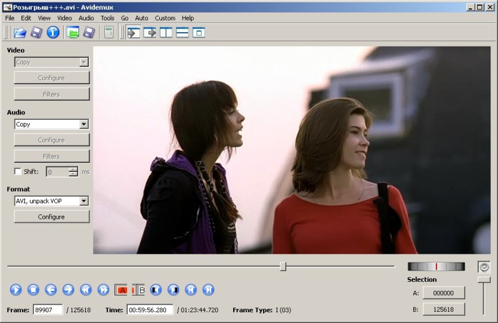Open the File menu
Screen dimensions: 498x323
[x=10, y=18]
